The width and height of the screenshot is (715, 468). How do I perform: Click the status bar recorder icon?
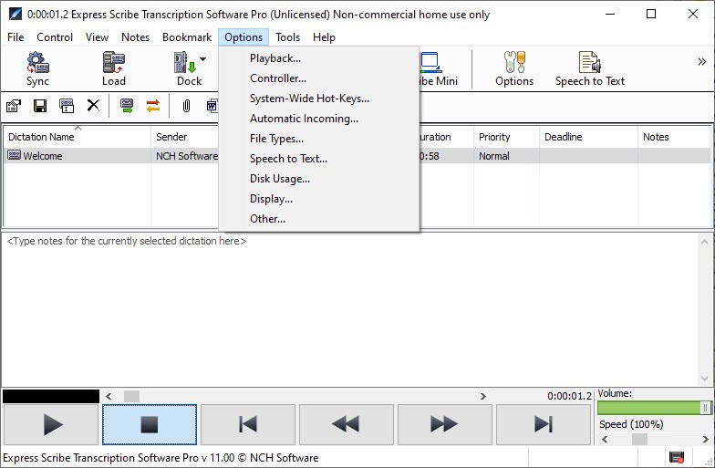click(x=677, y=456)
